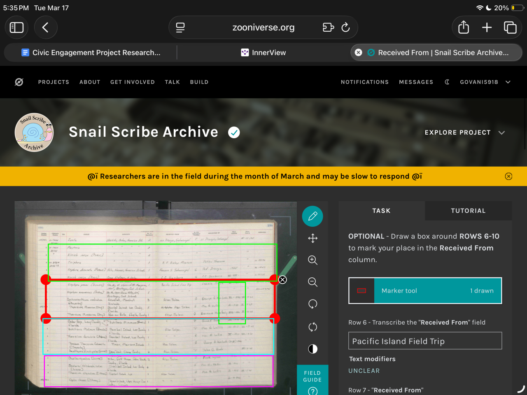
Task: Click the Wi-Fi status icon
Action: coord(479,8)
